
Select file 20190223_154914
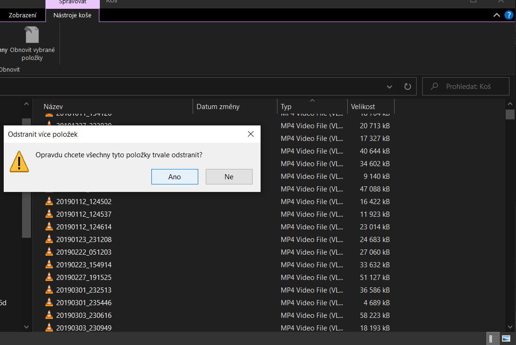pyautogui.click(x=83, y=265)
